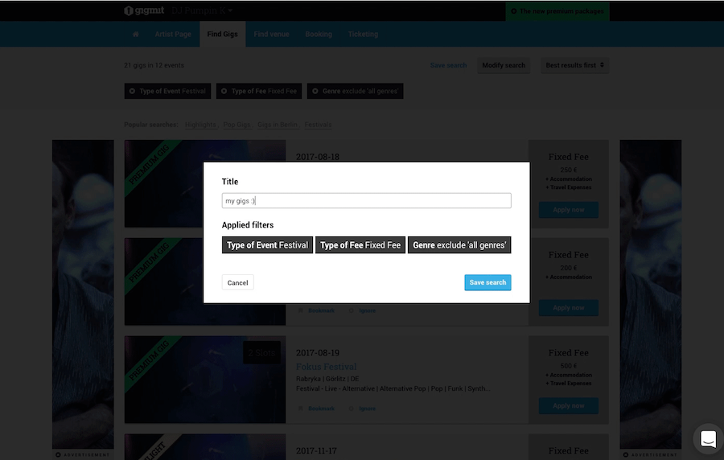Click bookmark icon of Fokus Festival gig
Viewport: 724px width, 460px height.
point(301,409)
